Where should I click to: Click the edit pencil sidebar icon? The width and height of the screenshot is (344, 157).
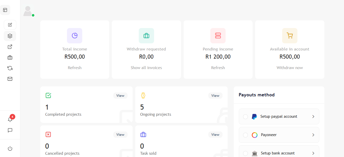pos(10,25)
